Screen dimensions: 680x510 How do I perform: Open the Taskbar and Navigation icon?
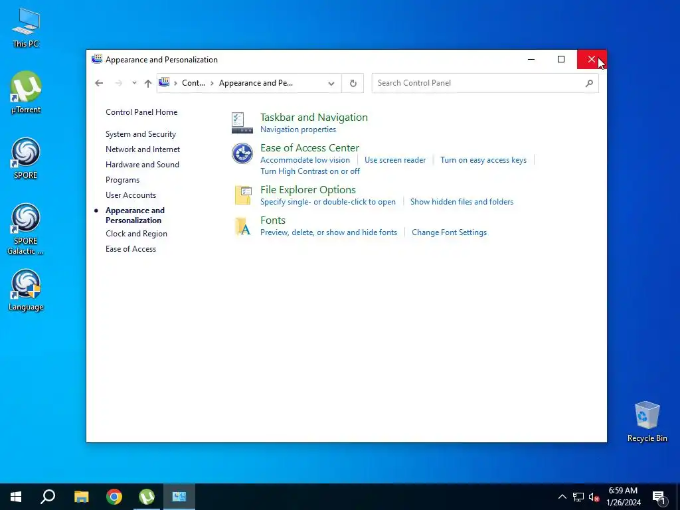click(x=242, y=123)
